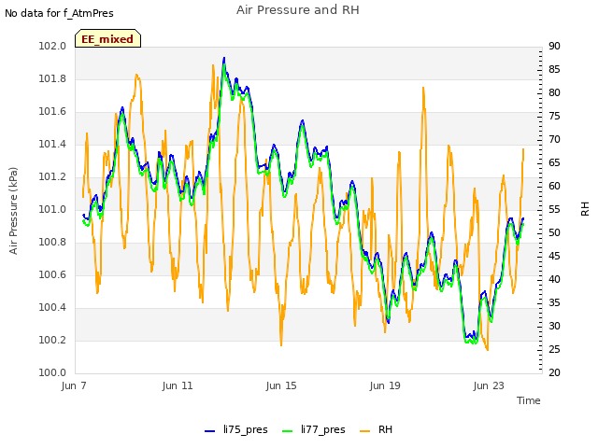Click the 45 RH tick label

(554, 256)
